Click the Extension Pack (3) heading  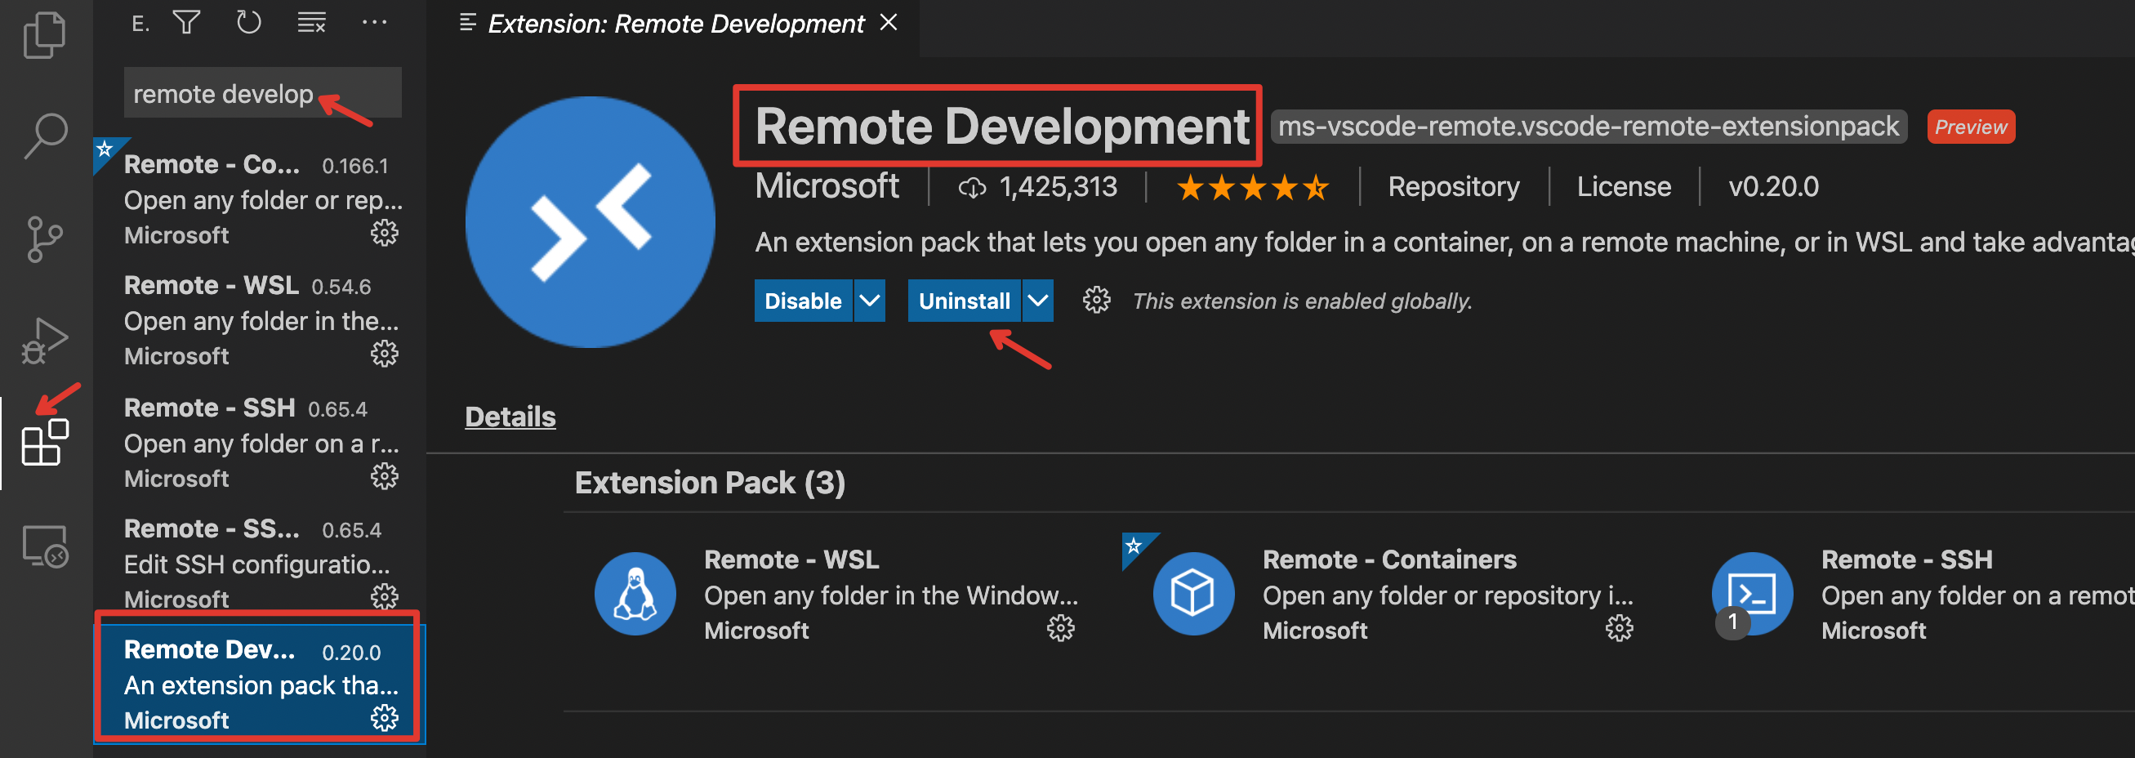pos(710,483)
